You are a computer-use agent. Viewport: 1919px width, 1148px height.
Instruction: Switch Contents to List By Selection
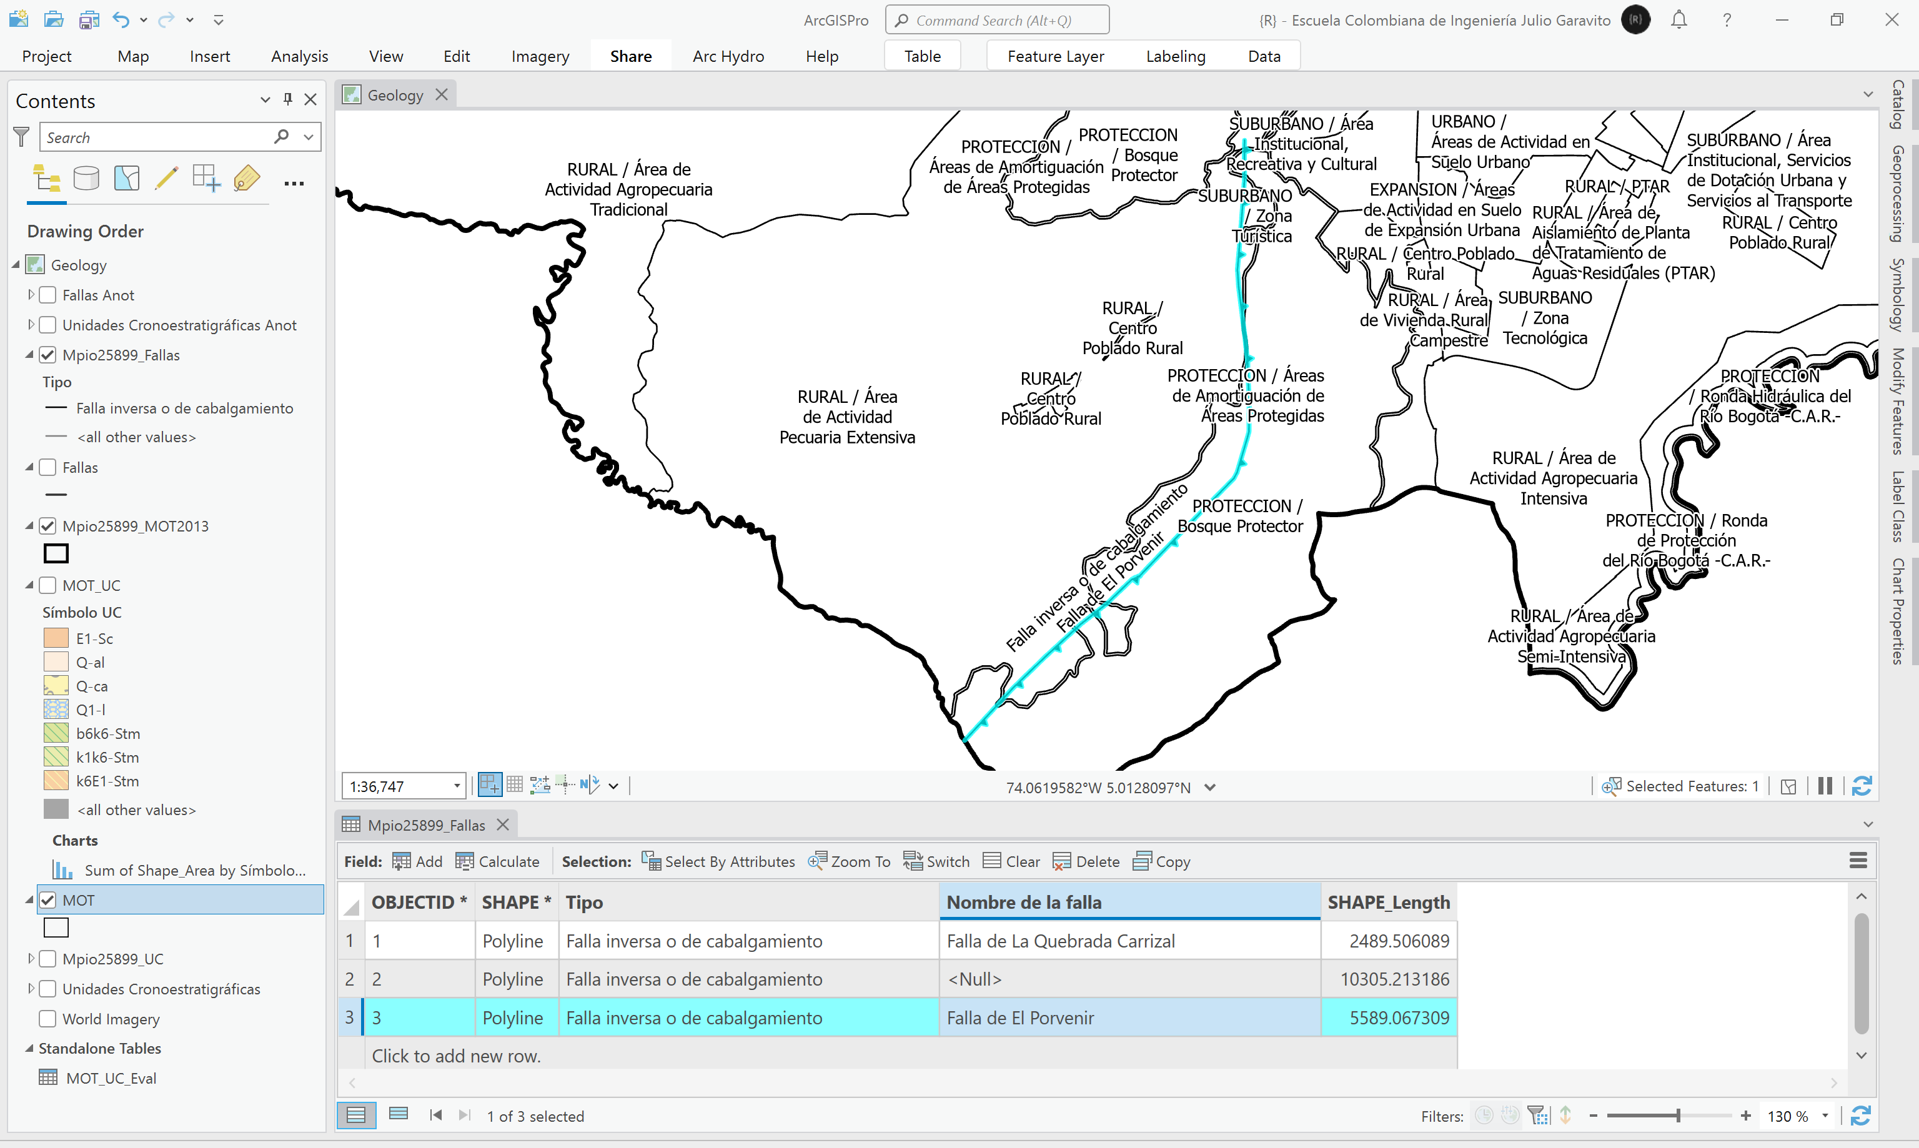click(x=127, y=179)
